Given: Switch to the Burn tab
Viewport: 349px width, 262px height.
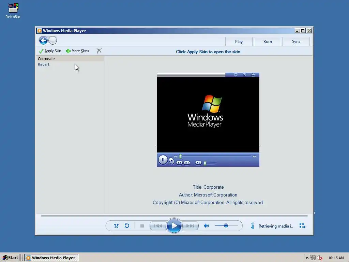Looking at the screenshot, I should [x=268, y=42].
